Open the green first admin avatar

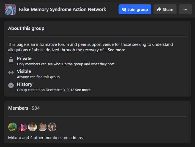click(13, 127)
